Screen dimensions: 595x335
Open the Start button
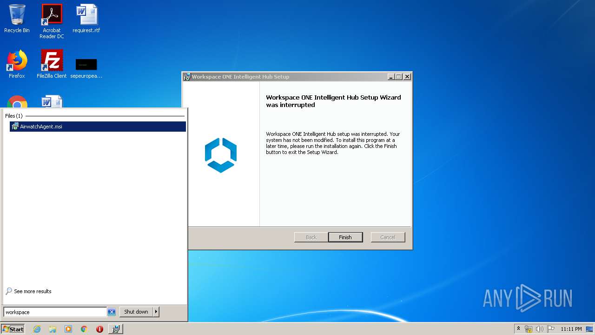pos(13,329)
